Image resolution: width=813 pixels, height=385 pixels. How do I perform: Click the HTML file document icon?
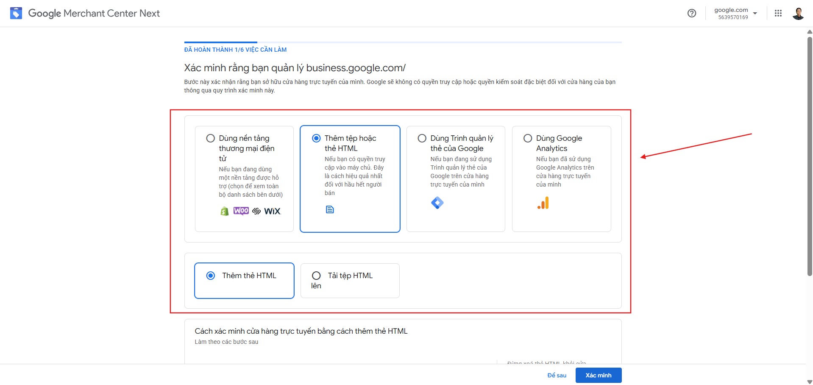point(330,209)
